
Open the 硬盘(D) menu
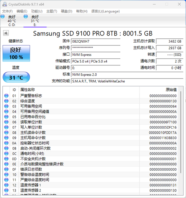(x=67, y=11)
